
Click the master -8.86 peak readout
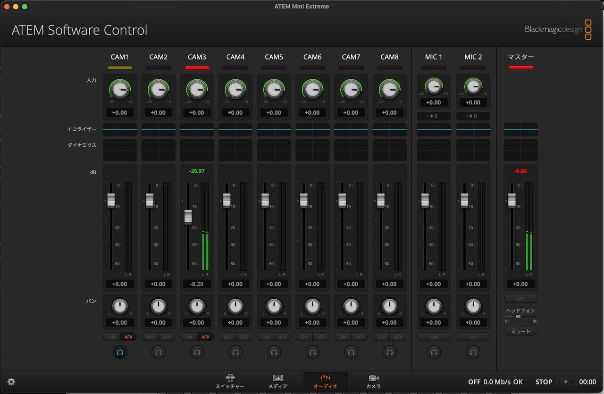click(x=520, y=171)
